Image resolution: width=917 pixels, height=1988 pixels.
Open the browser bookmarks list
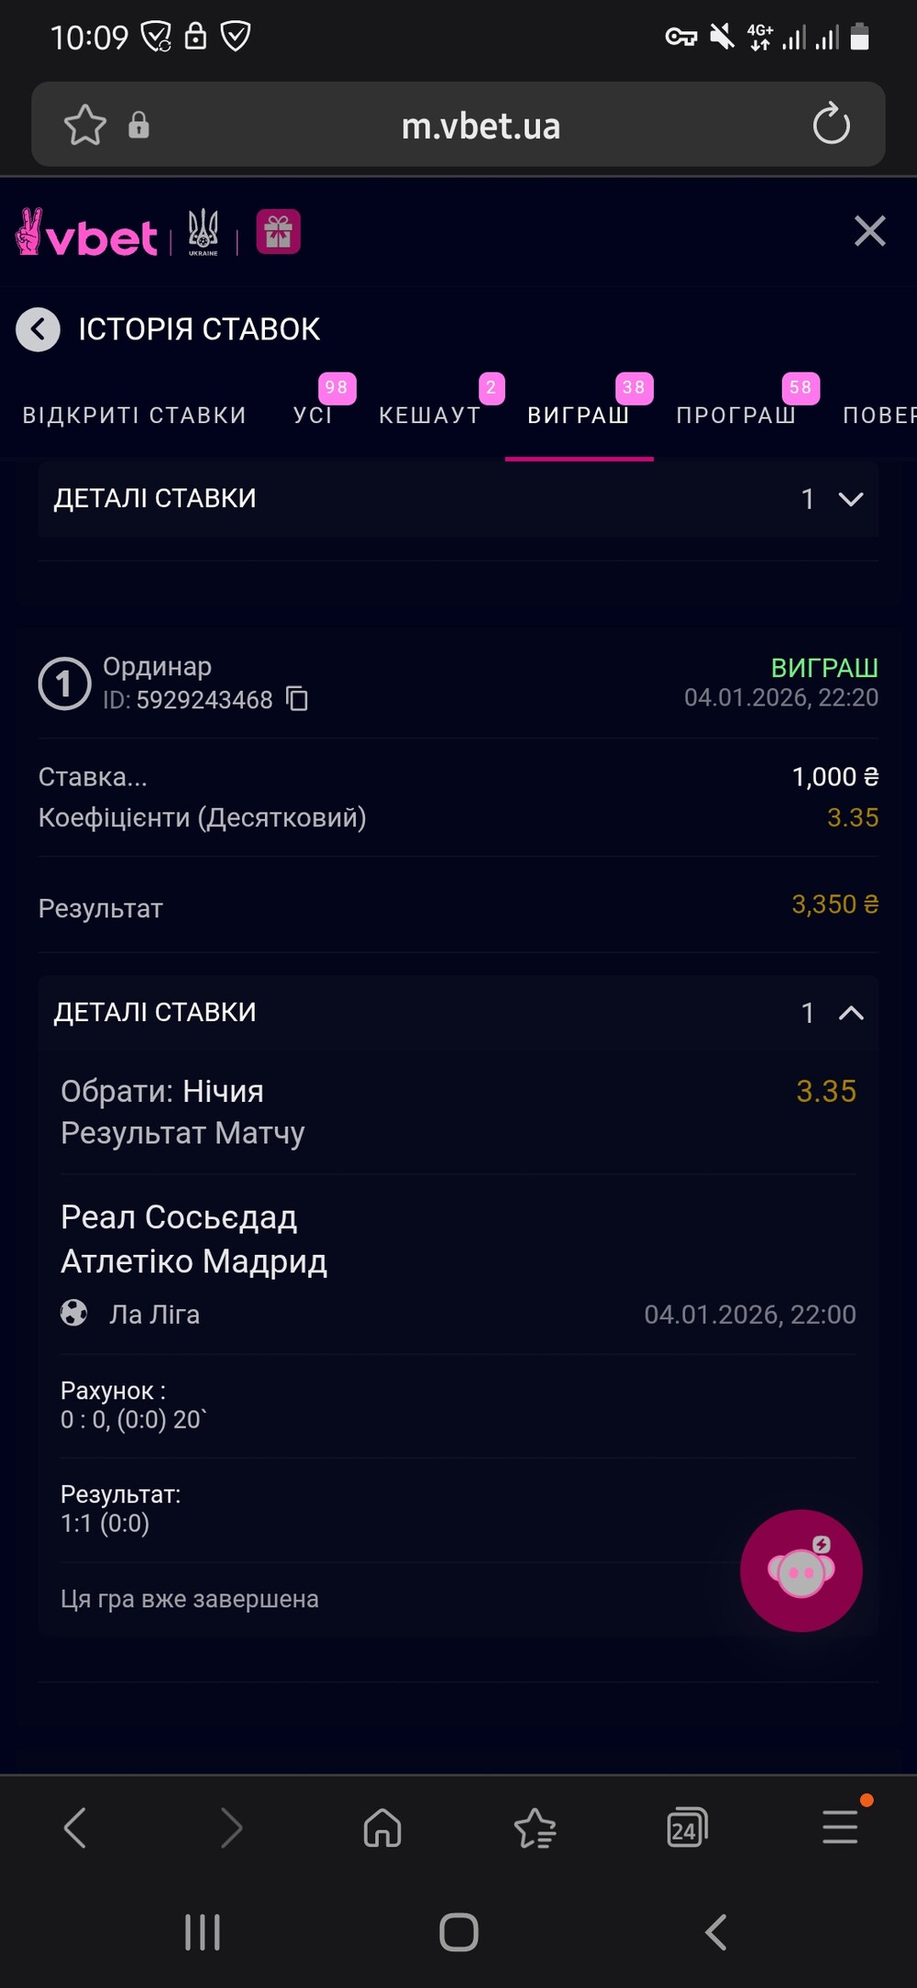pyautogui.click(x=535, y=1827)
